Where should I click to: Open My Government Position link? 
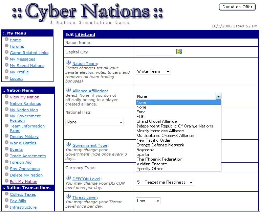(x=25, y=118)
